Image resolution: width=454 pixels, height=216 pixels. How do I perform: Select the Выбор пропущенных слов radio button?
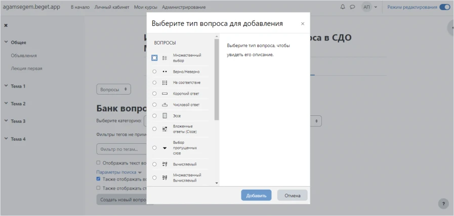pos(154,148)
